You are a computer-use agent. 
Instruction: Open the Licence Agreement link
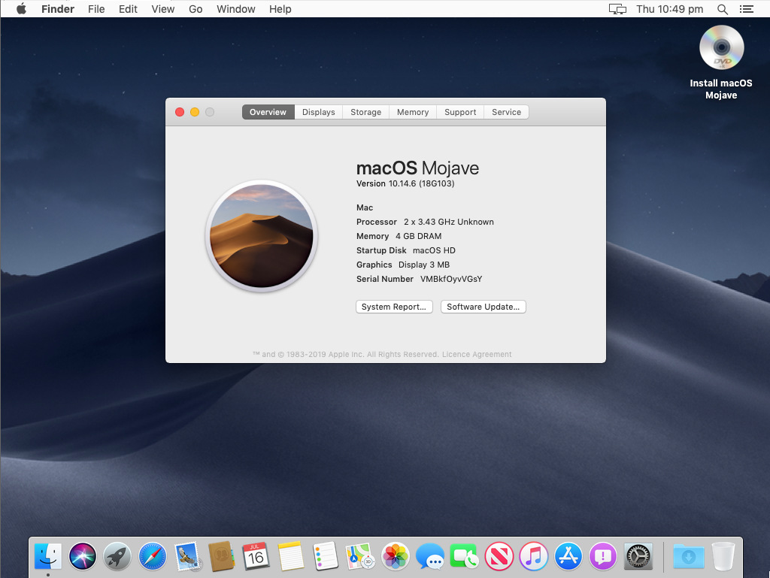477,355
